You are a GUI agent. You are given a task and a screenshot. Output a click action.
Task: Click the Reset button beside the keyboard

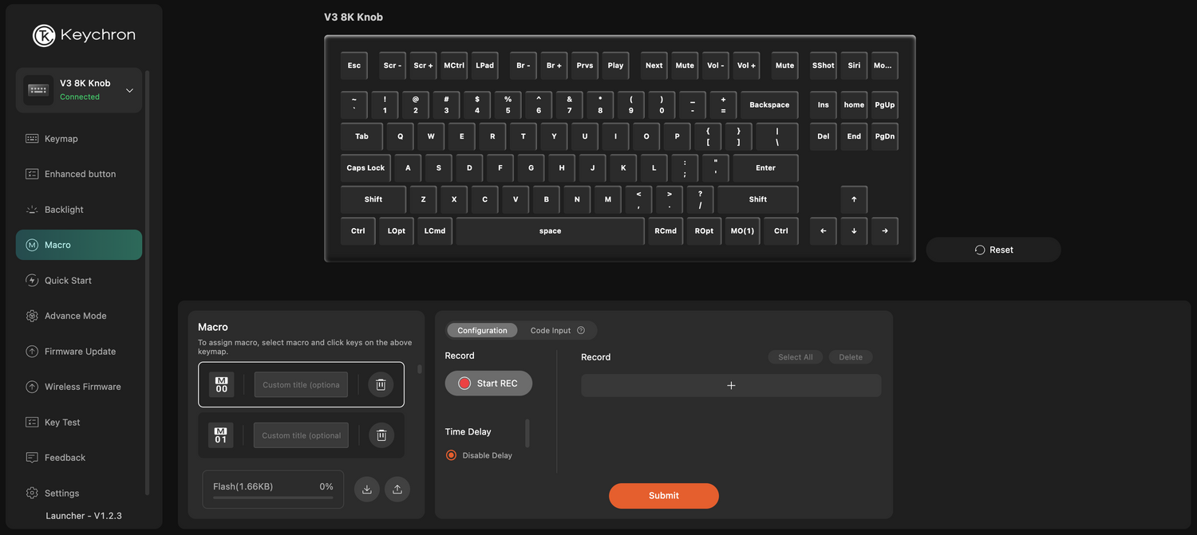pyautogui.click(x=993, y=250)
